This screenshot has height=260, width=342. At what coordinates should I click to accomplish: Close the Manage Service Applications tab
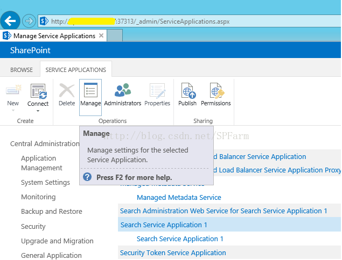tap(101, 35)
